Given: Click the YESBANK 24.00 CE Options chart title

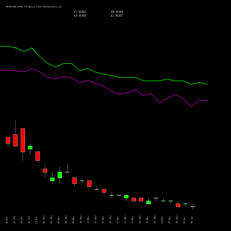Looking at the screenshot, I should pyautogui.click(x=34, y=7).
